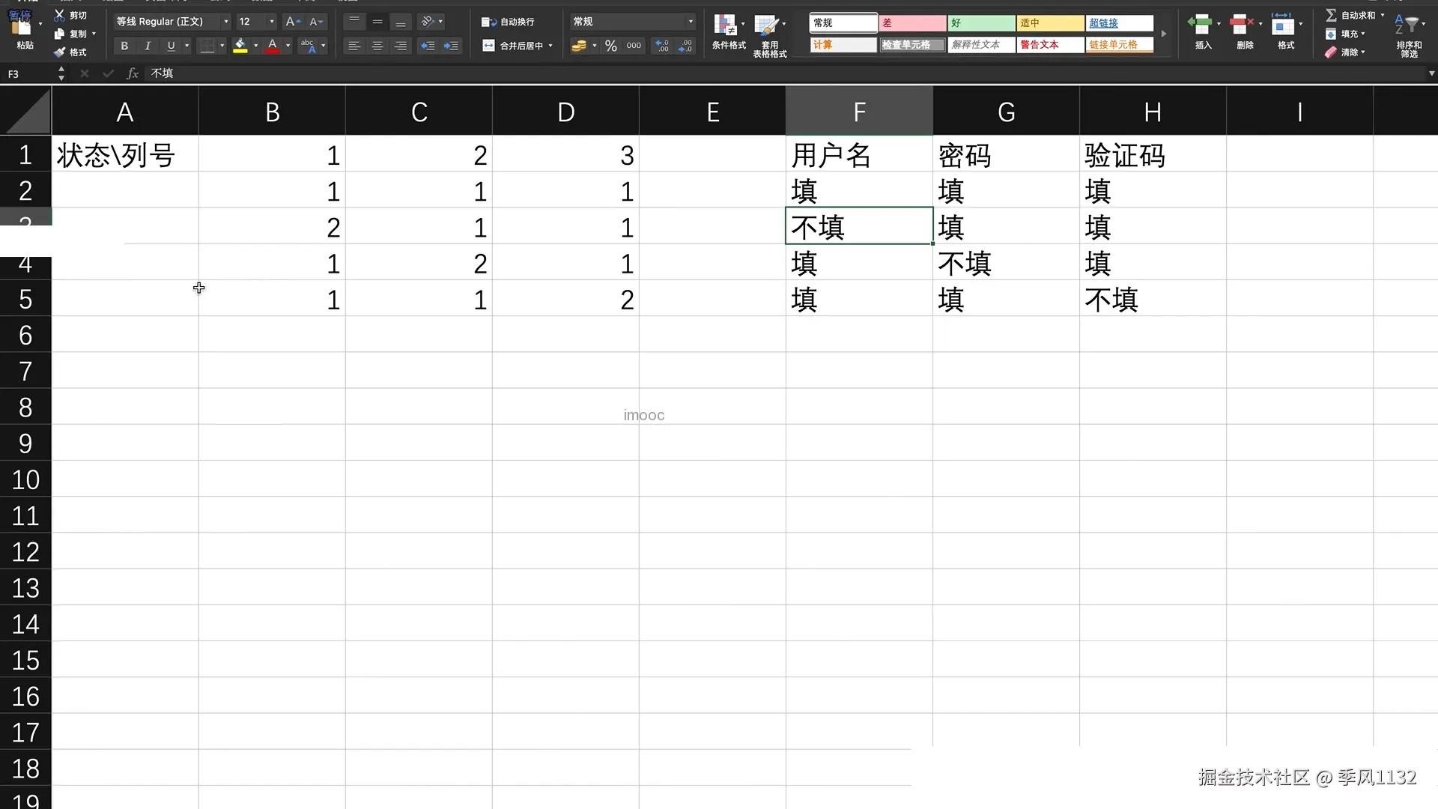Toggle Wrap Text (自动换行)

tap(509, 22)
